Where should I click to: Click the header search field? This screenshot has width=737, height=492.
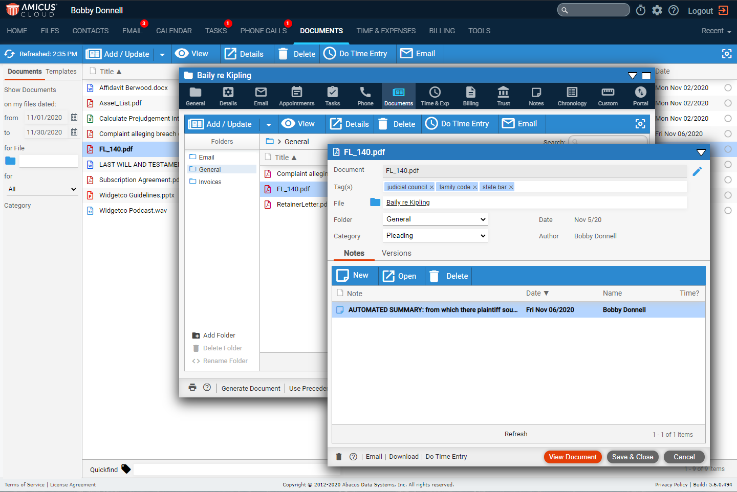[594, 10]
